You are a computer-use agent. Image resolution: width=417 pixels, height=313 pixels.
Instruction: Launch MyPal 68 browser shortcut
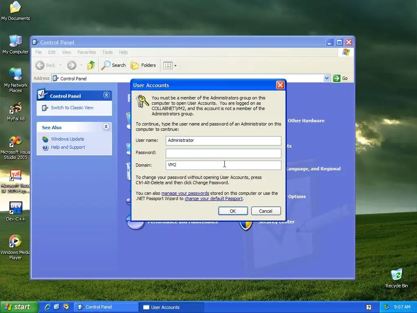(15, 112)
